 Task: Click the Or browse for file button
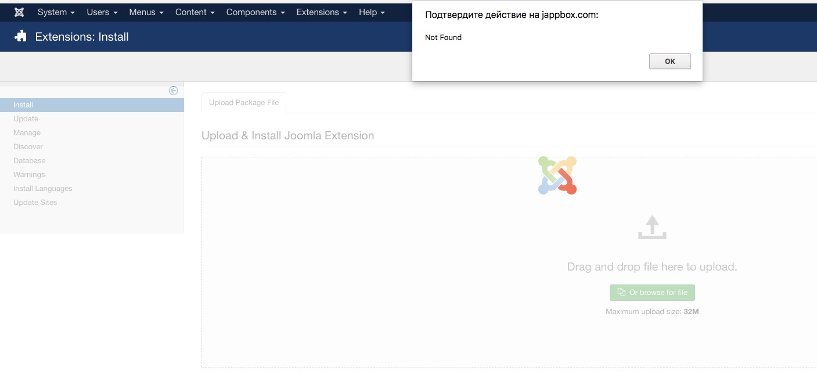click(652, 292)
